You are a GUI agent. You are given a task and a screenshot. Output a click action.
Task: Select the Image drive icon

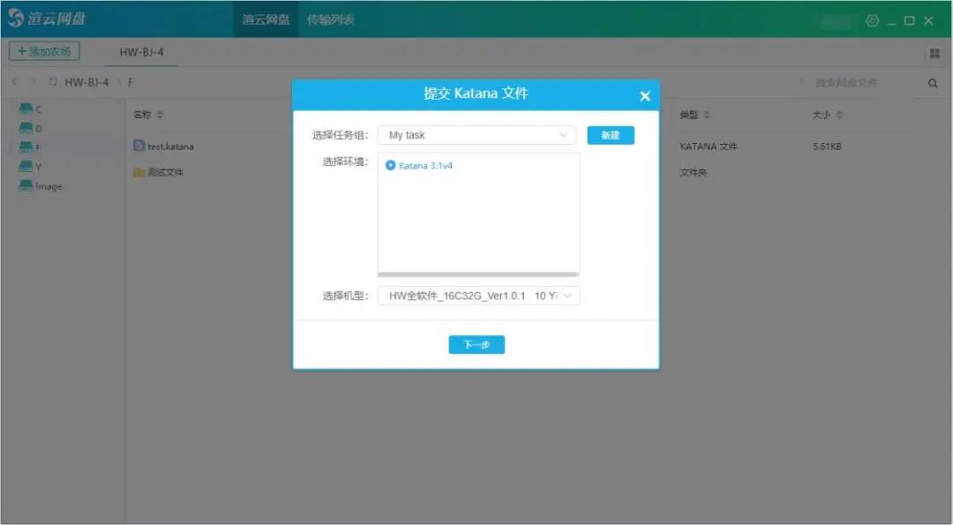click(x=26, y=186)
